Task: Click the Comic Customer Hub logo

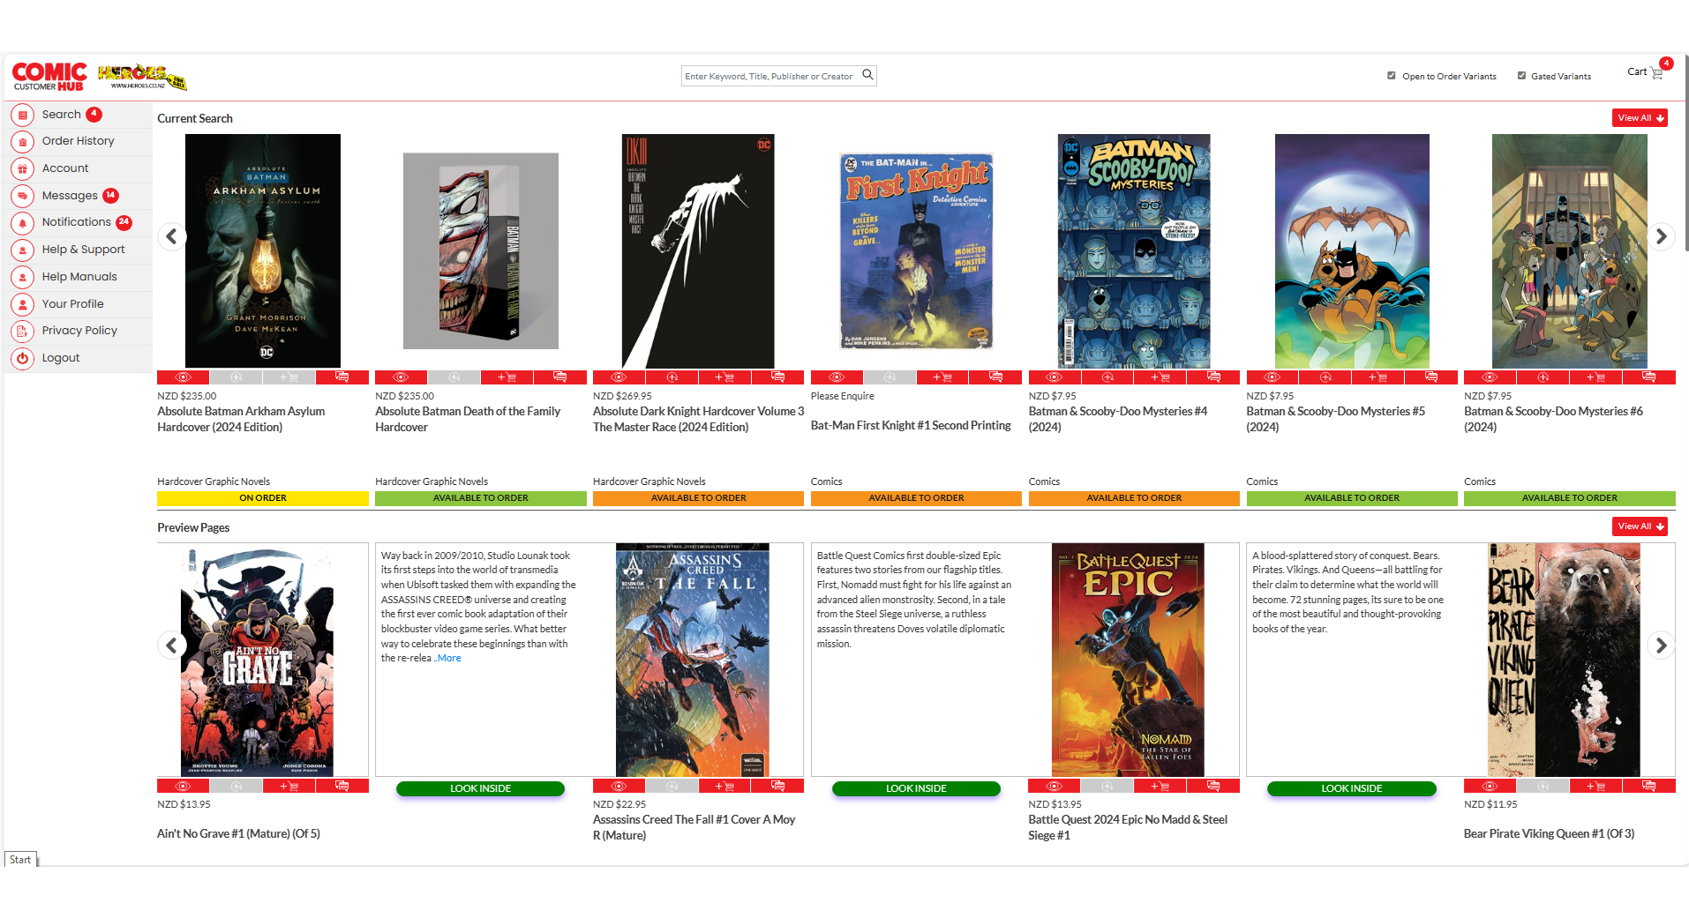Action: pyautogui.click(x=49, y=77)
